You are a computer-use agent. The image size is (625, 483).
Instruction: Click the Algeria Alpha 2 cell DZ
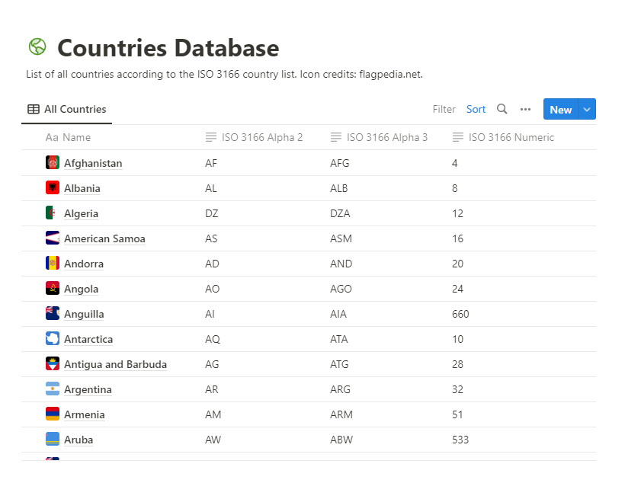[x=212, y=213]
